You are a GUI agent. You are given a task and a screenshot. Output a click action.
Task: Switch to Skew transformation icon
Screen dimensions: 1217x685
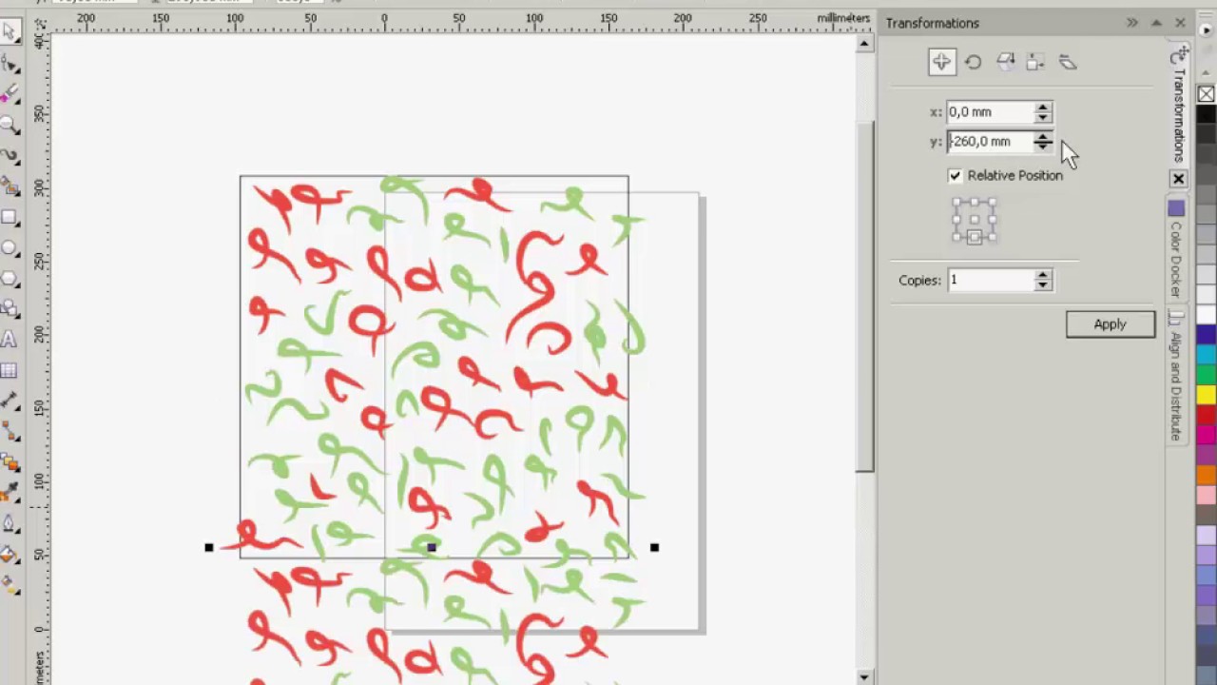point(1067,62)
